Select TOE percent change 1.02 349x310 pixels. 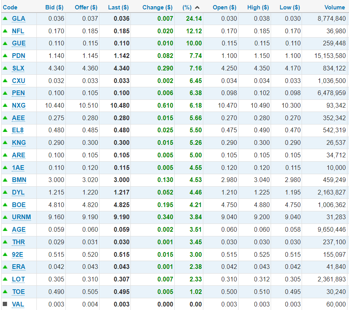click(195, 292)
